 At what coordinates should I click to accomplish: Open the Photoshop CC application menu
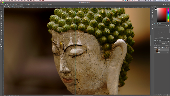[x=7, y=1]
